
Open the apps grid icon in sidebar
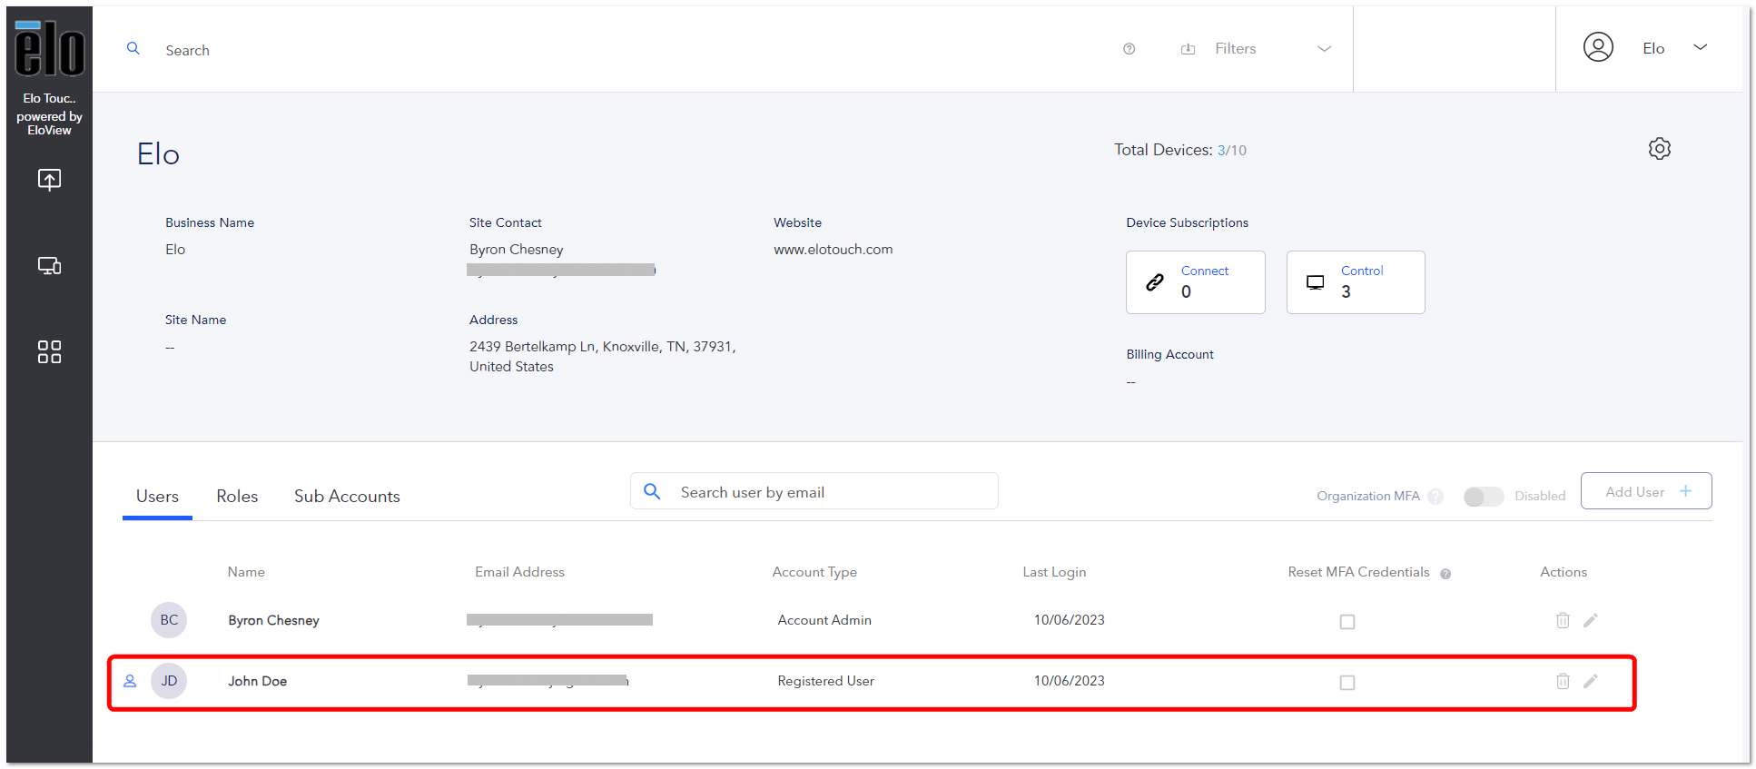(x=49, y=352)
